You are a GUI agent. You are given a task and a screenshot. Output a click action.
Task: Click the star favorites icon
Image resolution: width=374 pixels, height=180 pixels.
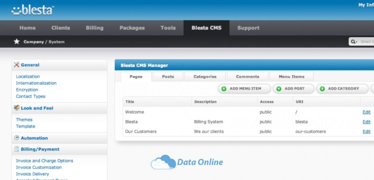point(16,42)
